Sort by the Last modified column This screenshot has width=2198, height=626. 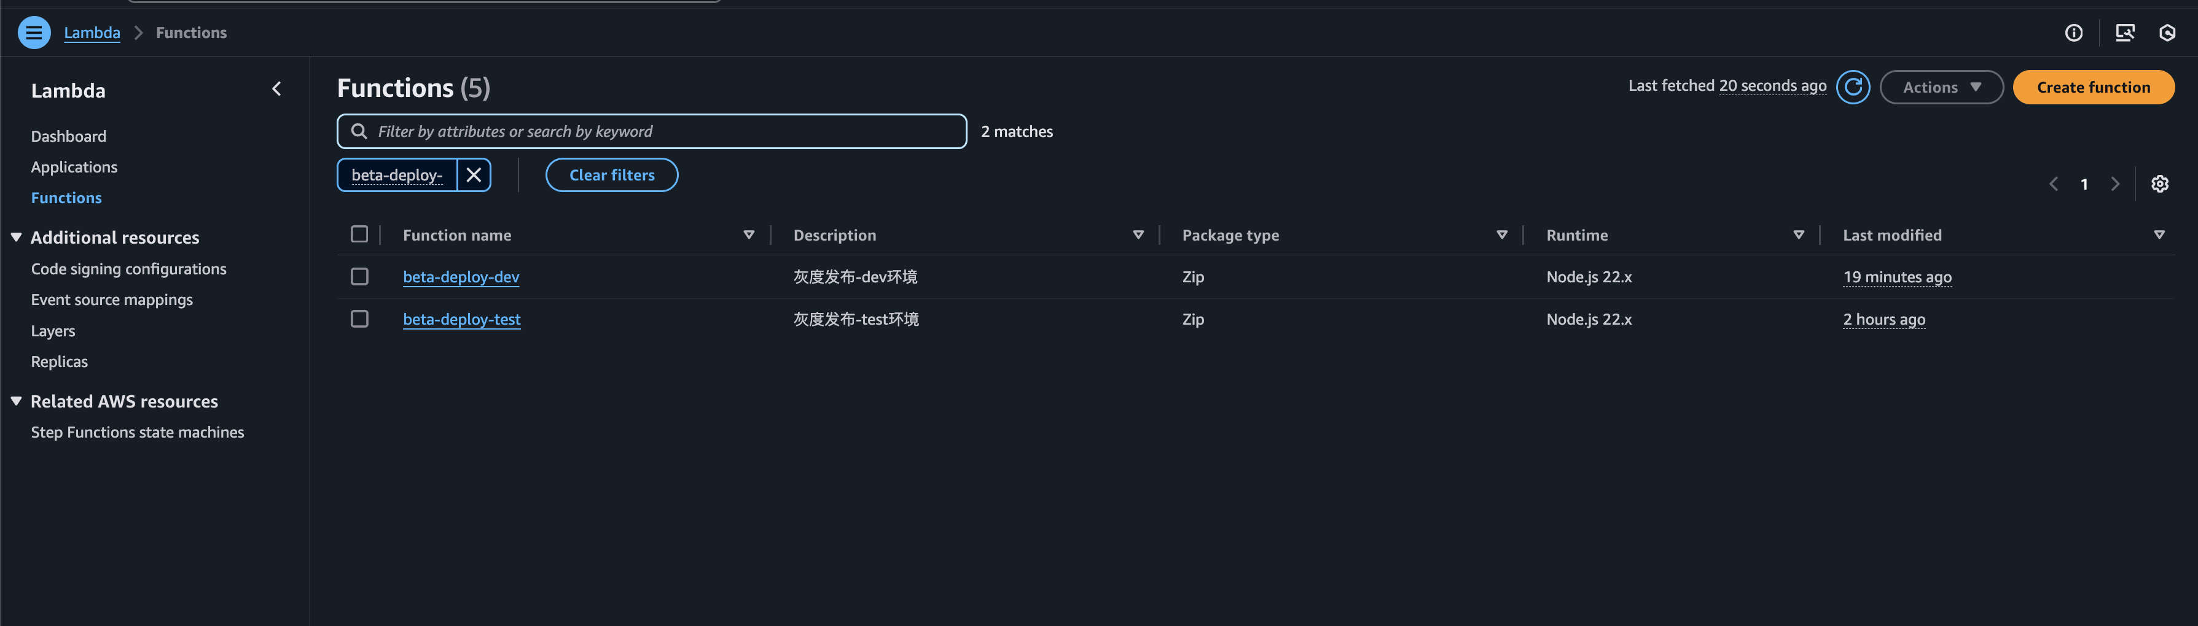pos(1891,236)
